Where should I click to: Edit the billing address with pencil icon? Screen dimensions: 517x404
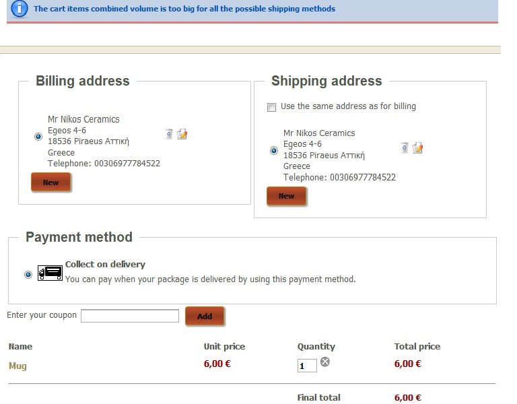click(182, 134)
